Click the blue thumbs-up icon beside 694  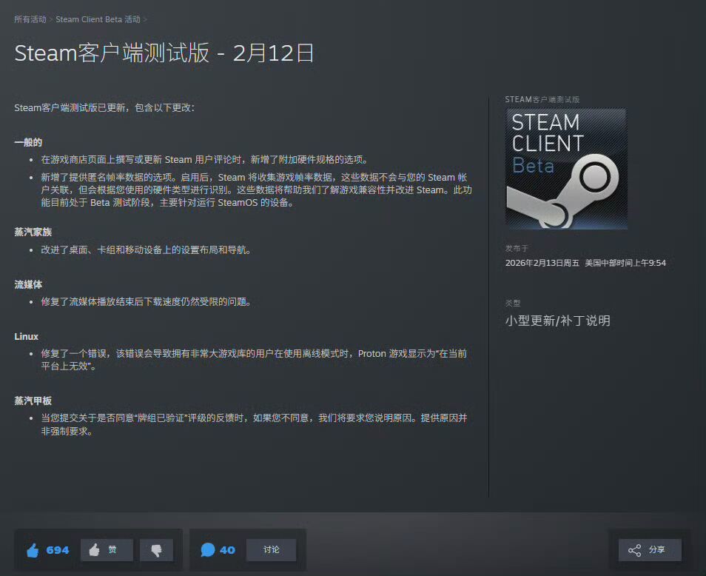click(33, 550)
